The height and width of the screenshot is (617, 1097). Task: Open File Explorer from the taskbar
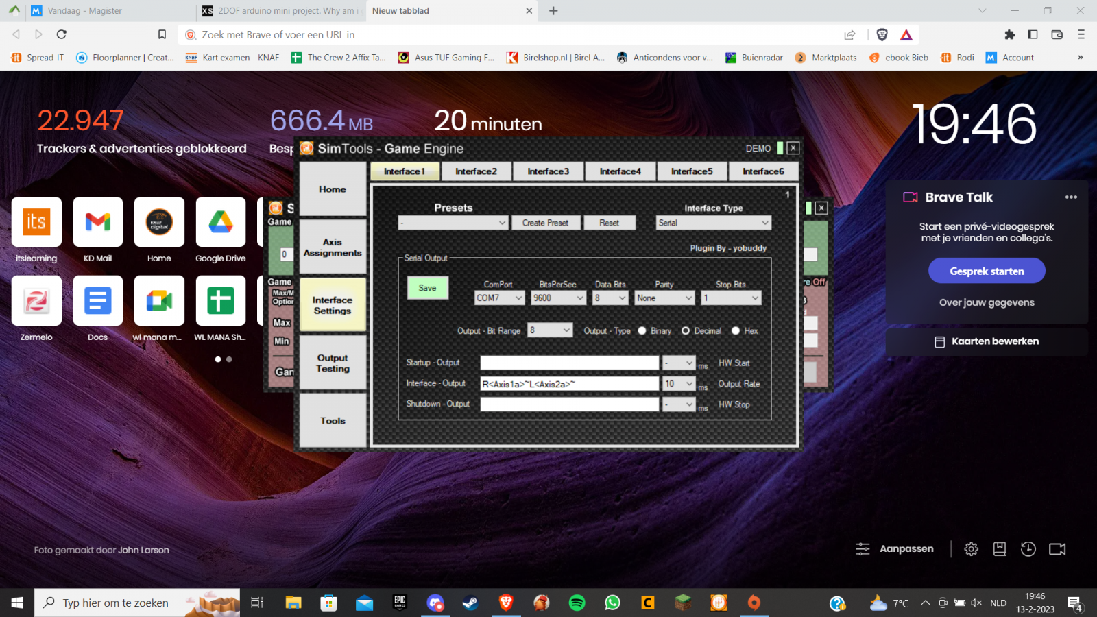click(293, 603)
